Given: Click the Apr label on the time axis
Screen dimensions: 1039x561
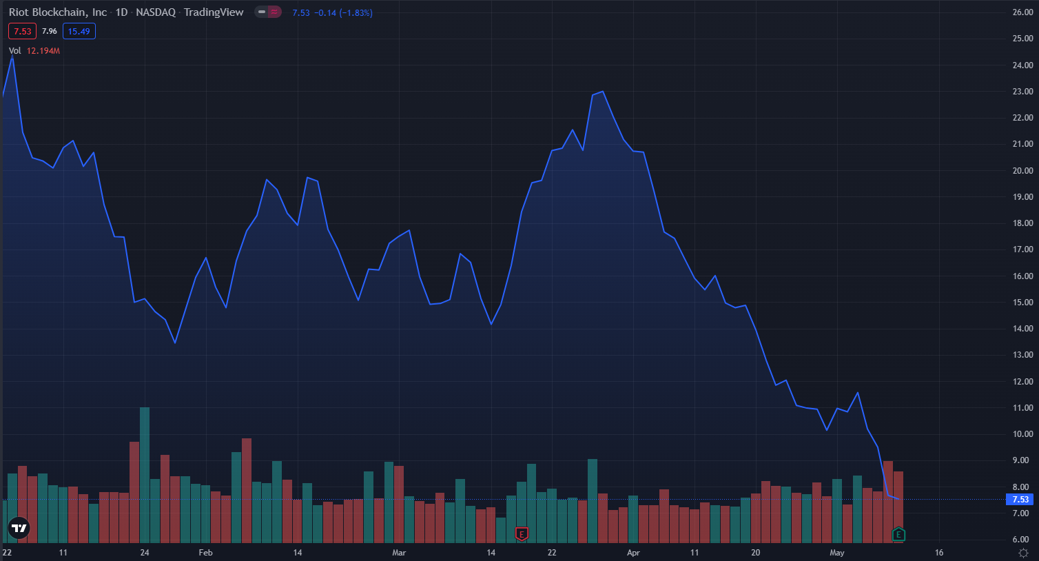Looking at the screenshot, I should click(x=633, y=553).
